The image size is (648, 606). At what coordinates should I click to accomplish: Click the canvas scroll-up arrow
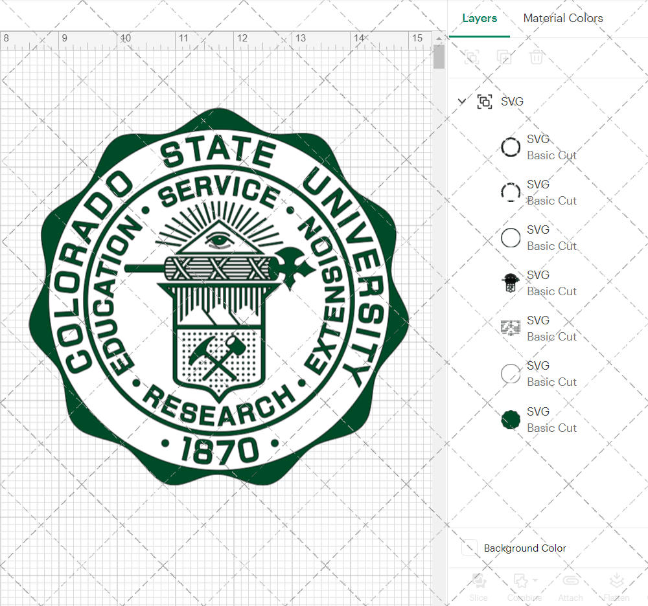[x=439, y=38]
